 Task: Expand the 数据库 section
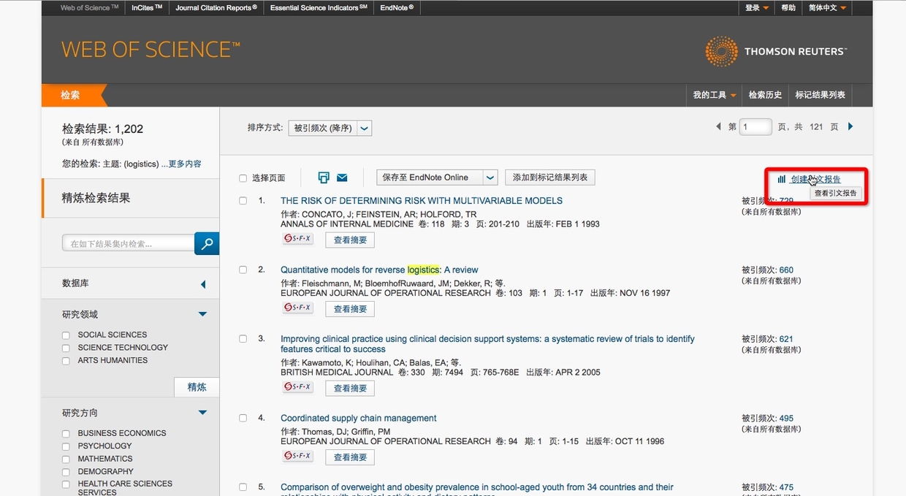203,284
